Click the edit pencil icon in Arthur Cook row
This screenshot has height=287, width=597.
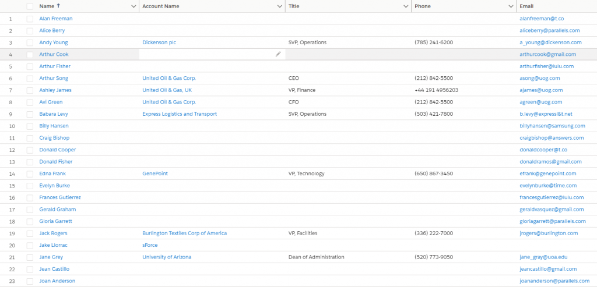[x=278, y=54]
